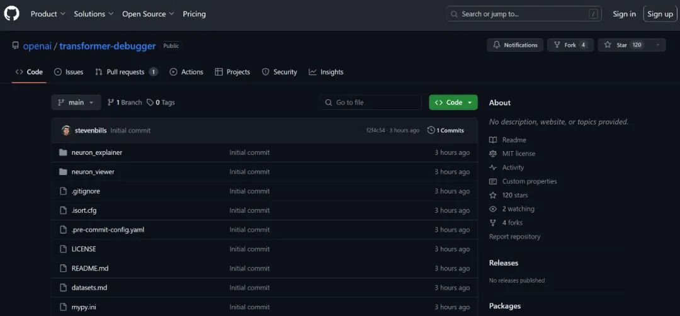Switch to the Pull requests tab
The image size is (680, 316).
tap(126, 72)
